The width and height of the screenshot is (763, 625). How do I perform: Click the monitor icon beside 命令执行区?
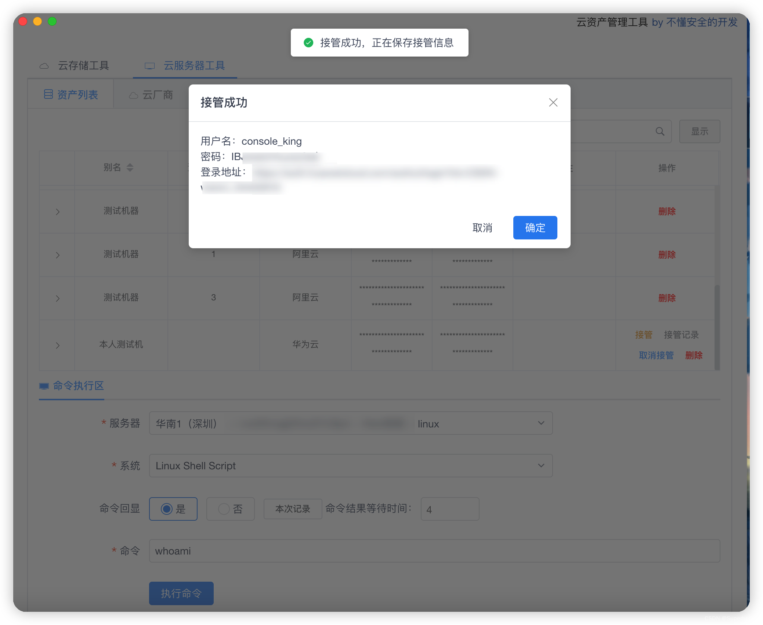[x=44, y=386]
